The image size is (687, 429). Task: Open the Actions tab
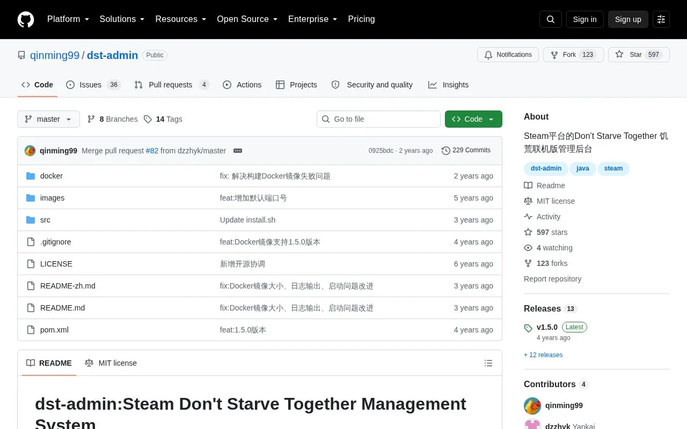pyautogui.click(x=242, y=85)
